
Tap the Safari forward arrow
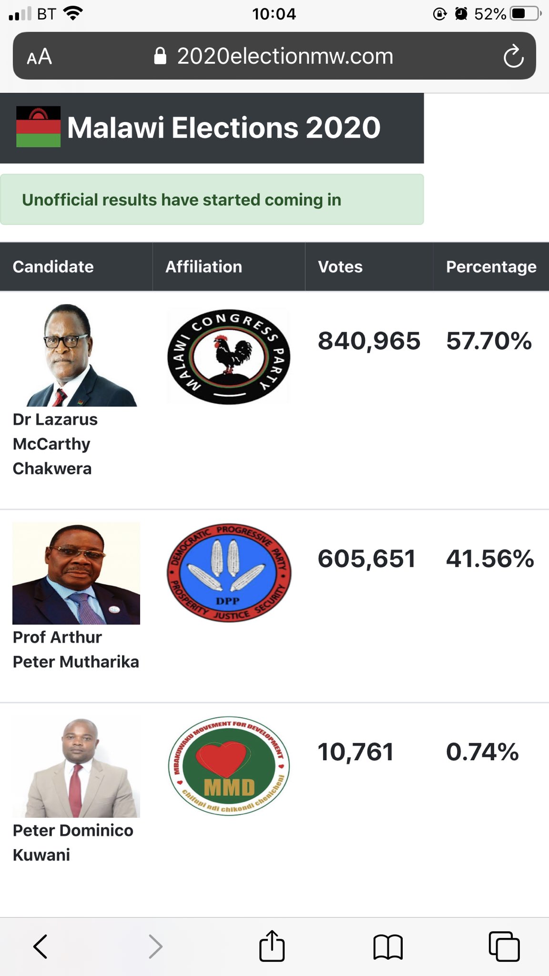155,946
